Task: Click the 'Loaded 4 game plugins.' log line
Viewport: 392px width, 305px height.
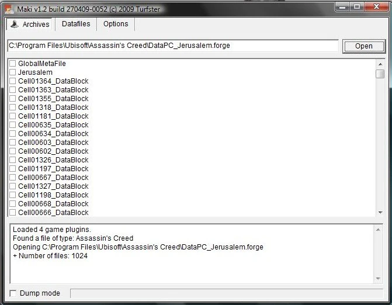Action: point(52,230)
